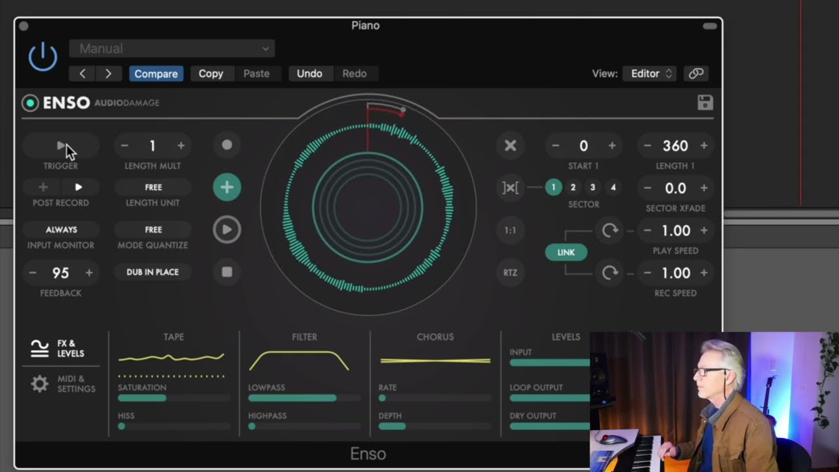Increase Rec Speed value
The image size is (839, 472).
(704, 273)
